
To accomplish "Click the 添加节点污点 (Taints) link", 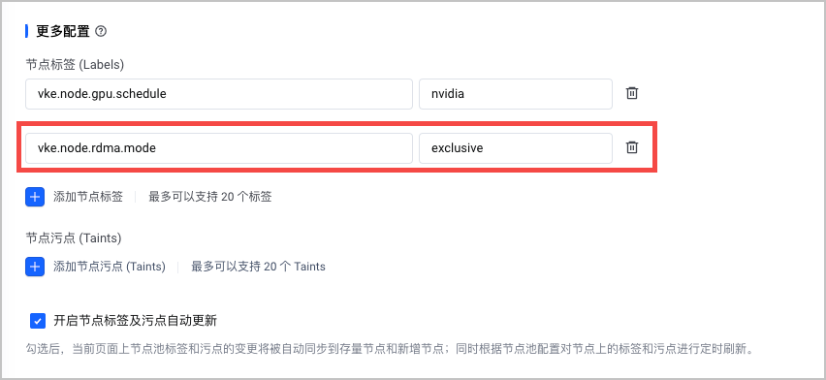I will [110, 267].
